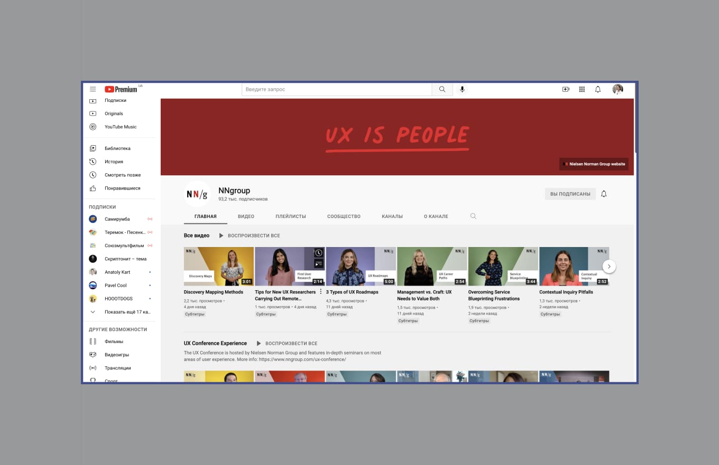Toggle the ВЫ ПОДПИСАНЫ subscription button
This screenshot has height=465, width=719.
(x=570, y=194)
